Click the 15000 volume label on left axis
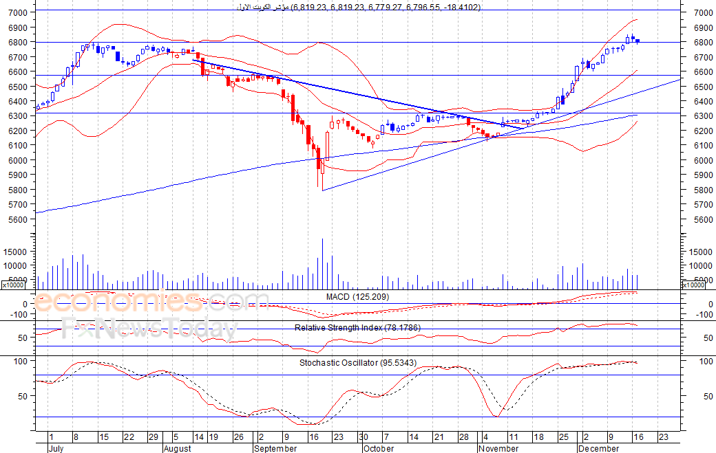 tap(16, 252)
